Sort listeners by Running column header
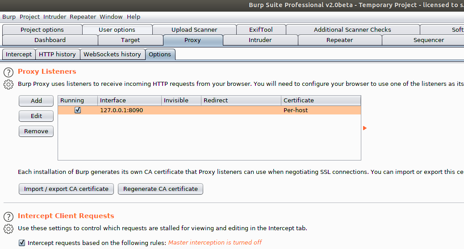The width and height of the screenshot is (464, 249). [x=78, y=101]
